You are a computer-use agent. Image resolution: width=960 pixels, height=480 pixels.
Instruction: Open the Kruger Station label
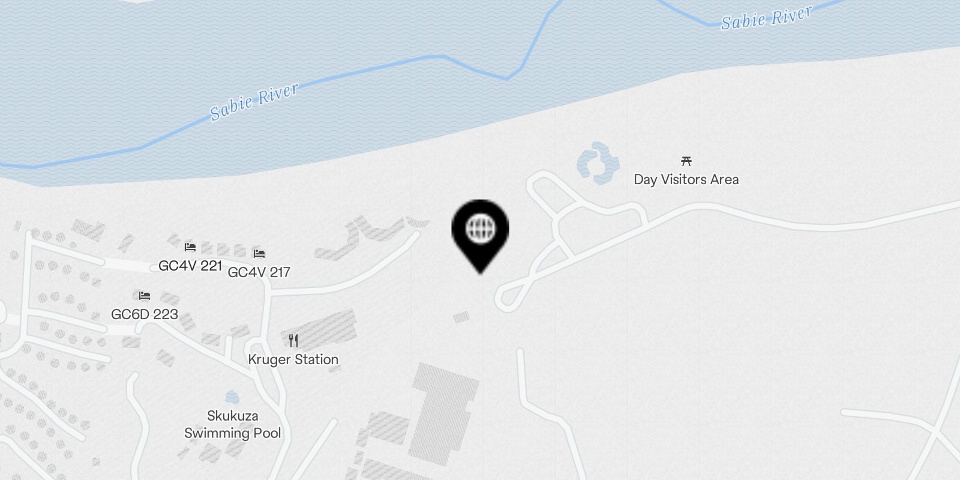293,359
